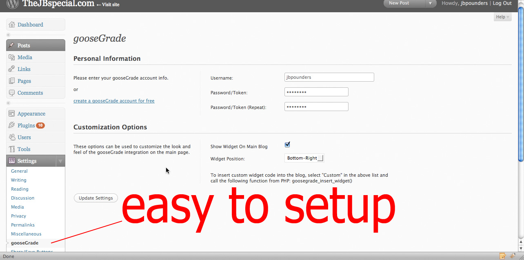This screenshot has height=260, width=524.
Task: Expand the Help panel
Action: 502,17
